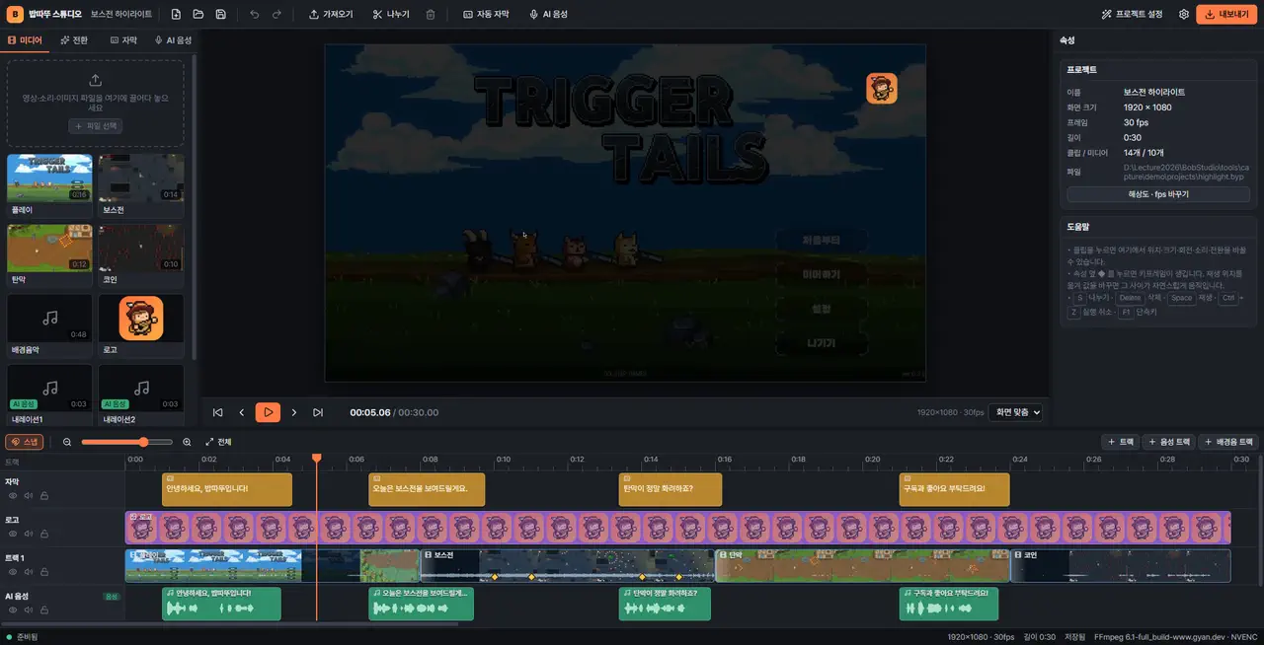Image resolution: width=1264 pixels, height=645 pixels.
Task: Click the 내보내기 export button
Action: 1226,15
